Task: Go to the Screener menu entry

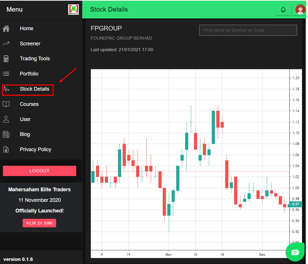Action: tap(30, 43)
